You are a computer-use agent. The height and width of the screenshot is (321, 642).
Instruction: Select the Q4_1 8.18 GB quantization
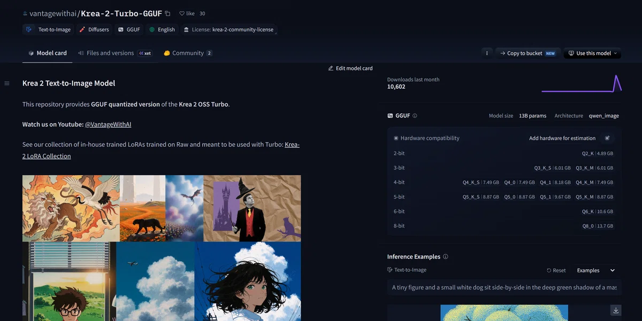(555, 182)
